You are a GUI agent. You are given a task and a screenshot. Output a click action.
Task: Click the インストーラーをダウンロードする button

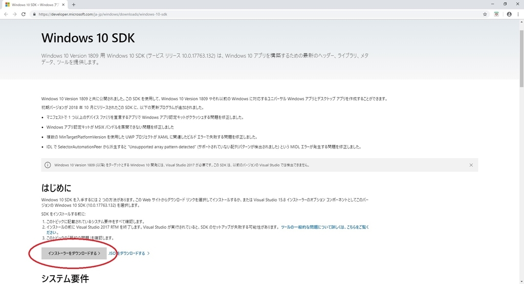[74, 253]
